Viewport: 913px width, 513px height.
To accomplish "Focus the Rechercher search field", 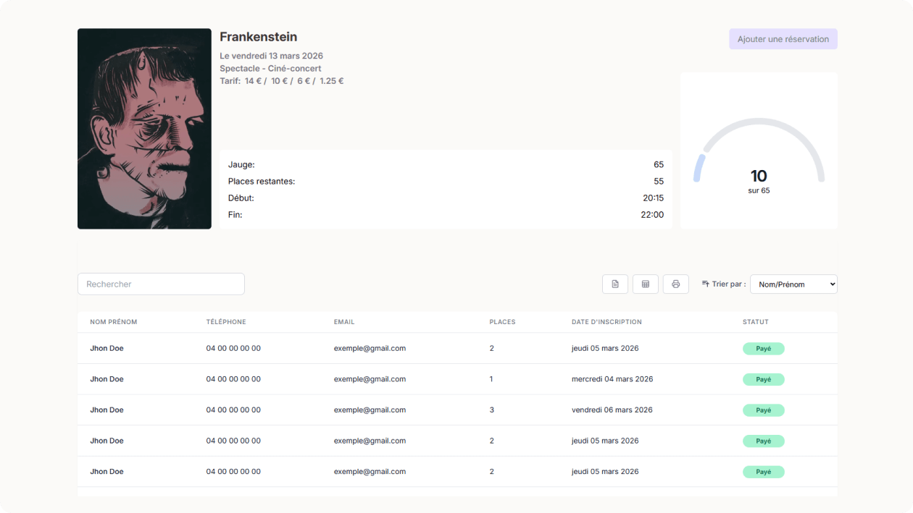I will coord(161,284).
